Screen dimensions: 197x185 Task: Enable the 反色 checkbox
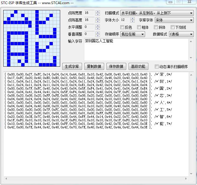point(122,27)
